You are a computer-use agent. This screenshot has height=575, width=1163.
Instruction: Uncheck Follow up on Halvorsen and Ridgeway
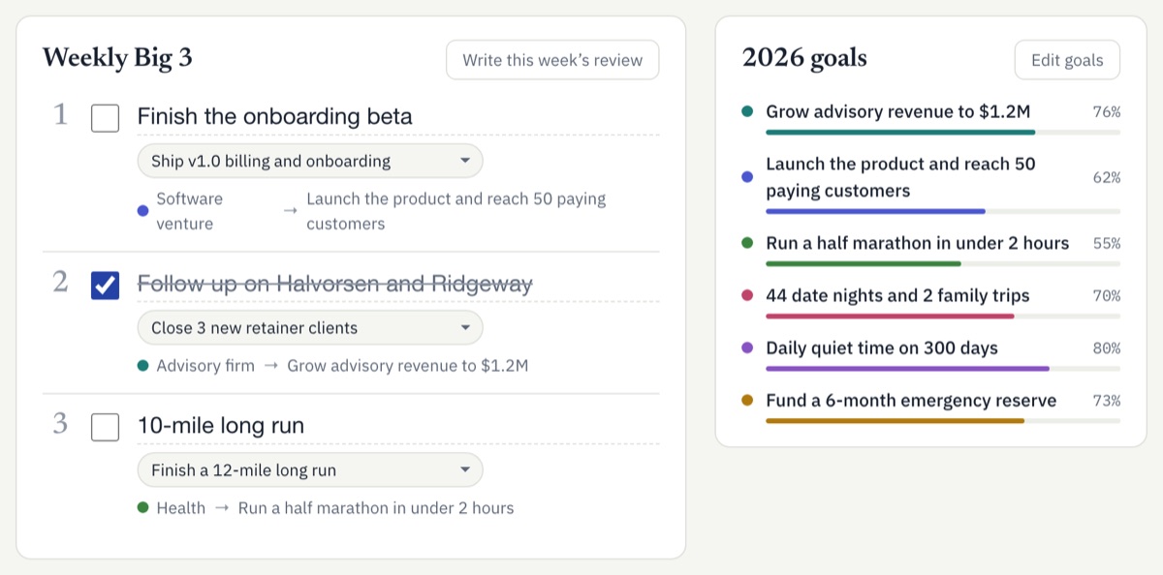coord(105,286)
